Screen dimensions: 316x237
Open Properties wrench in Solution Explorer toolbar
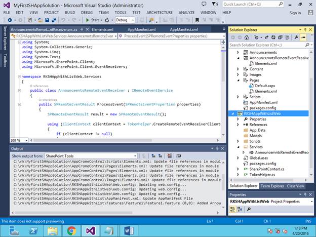click(296, 37)
